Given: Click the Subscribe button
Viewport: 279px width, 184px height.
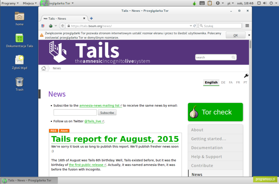Looking at the screenshot, I should tap(107, 113).
